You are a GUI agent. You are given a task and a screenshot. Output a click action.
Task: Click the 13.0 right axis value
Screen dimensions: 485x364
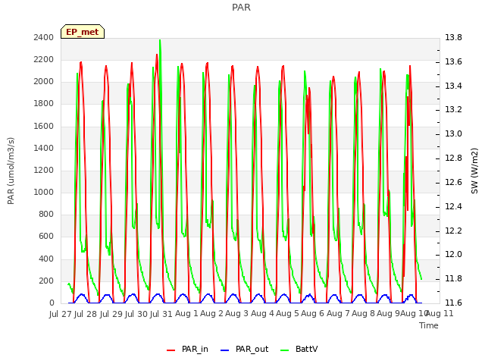pyautogui.click(x=453, y=133)
